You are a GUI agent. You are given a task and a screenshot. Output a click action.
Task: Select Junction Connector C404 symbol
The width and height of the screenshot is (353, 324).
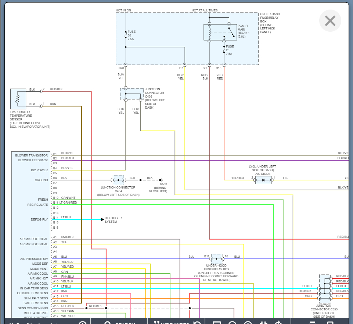point(118,180)
